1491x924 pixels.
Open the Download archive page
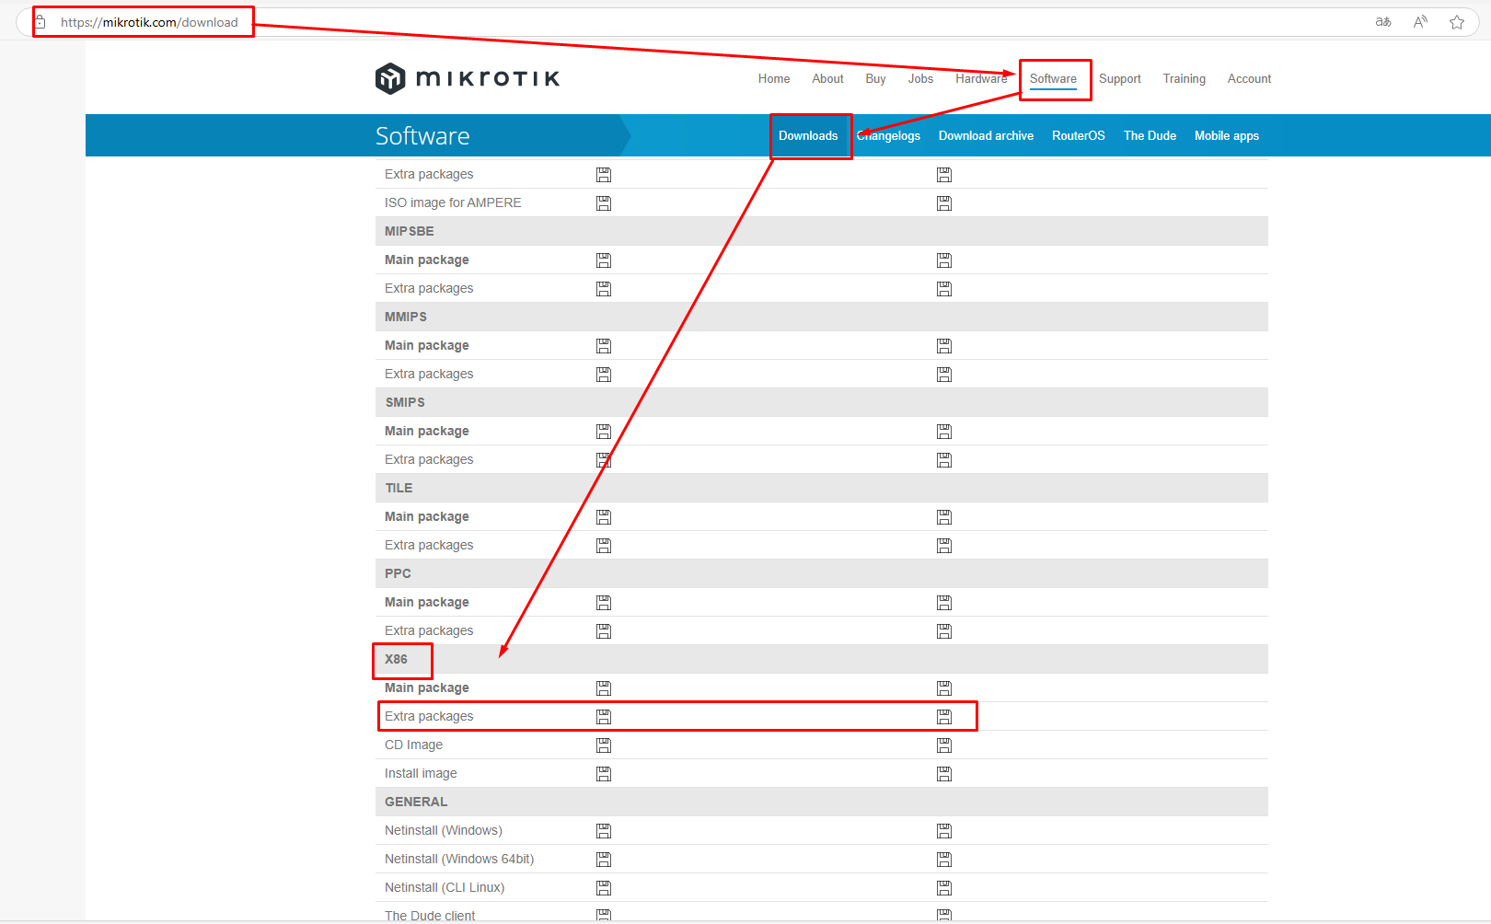pyautogui.click(x=986, y=135)
